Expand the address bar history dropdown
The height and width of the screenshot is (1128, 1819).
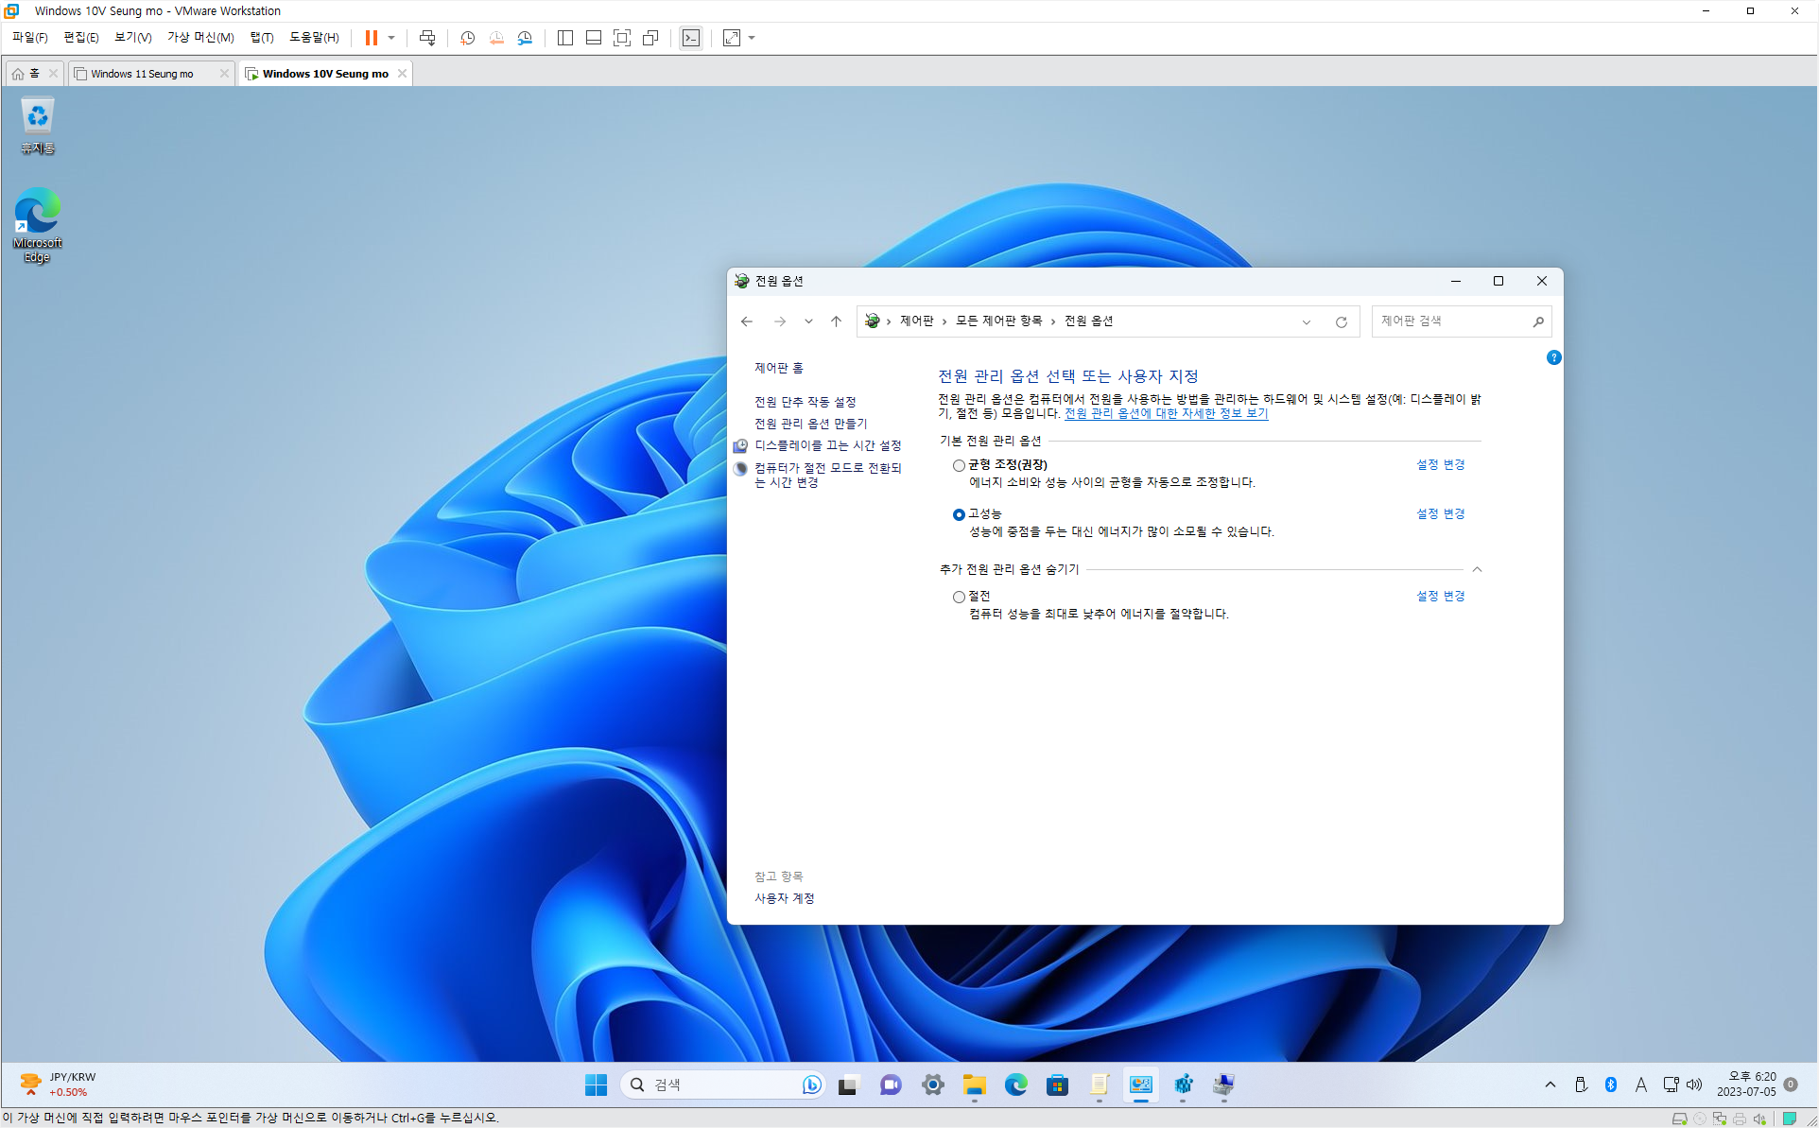(1307, 321)
